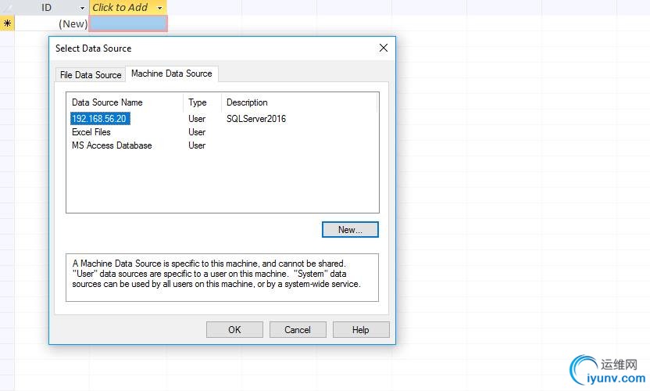
Task: Click the Description column header
Action: [x=299, y=102]
